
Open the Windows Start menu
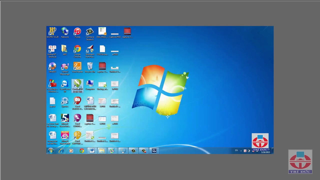click(x=51, y=151)
